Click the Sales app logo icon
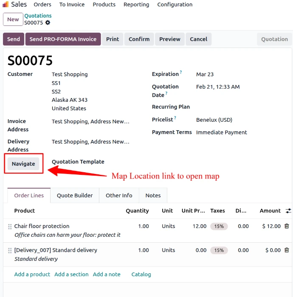Image resolution: width=293 pixels, height=297 pixels. (x=6, y=5)
